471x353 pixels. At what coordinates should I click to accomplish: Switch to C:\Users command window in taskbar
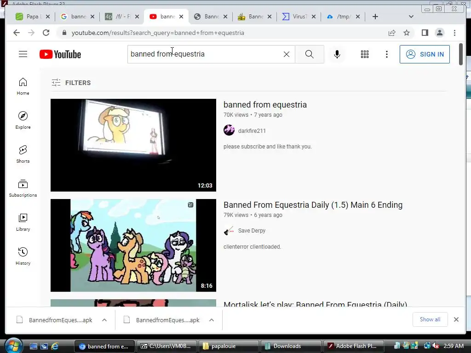click(x=167, y=346)
